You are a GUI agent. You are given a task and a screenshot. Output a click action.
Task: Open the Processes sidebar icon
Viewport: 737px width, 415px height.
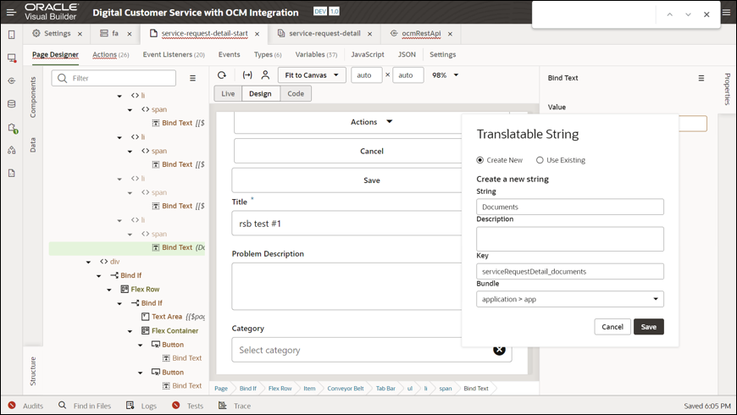[12, 151]
